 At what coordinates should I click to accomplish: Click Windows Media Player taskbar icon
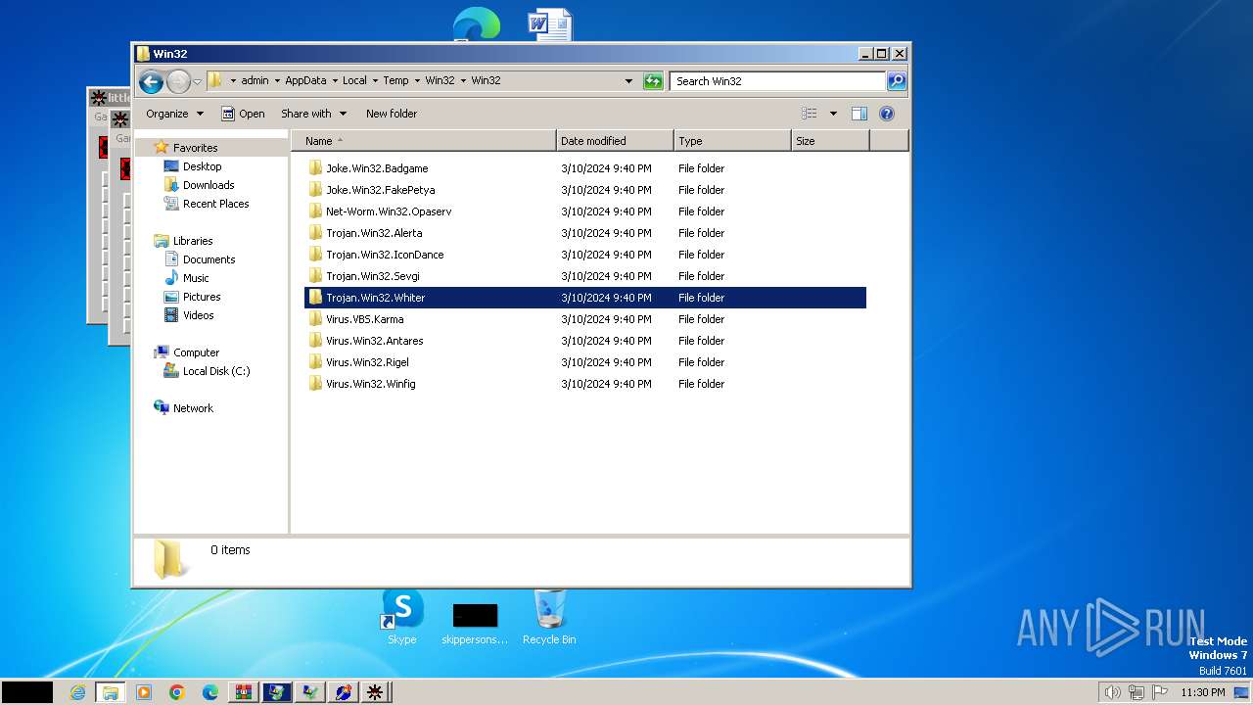click(144, 692)
